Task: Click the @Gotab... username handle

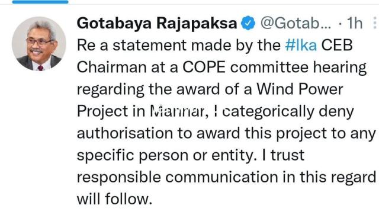Action: 296,24
